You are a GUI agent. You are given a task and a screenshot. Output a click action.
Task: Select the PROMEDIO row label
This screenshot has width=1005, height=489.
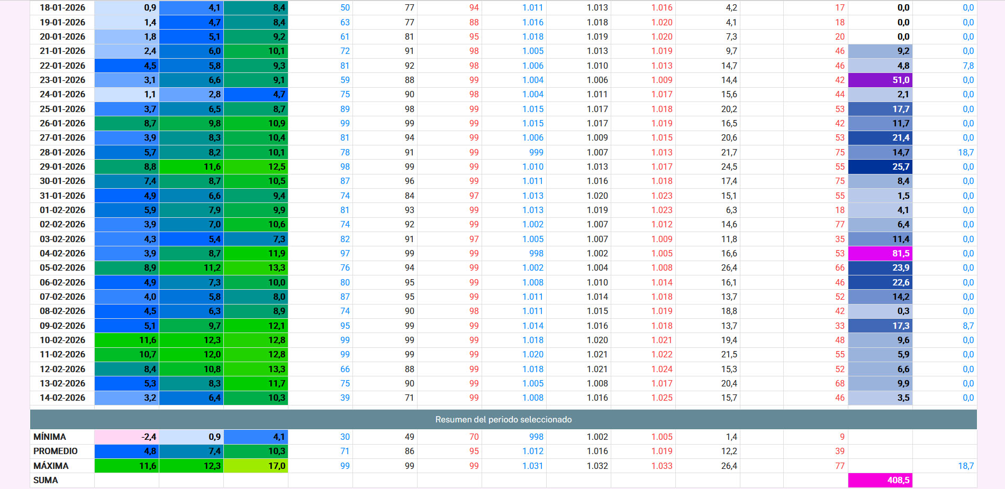click(x=56, y=451)
